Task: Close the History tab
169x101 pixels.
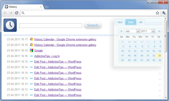Action: tap(41, 7)
